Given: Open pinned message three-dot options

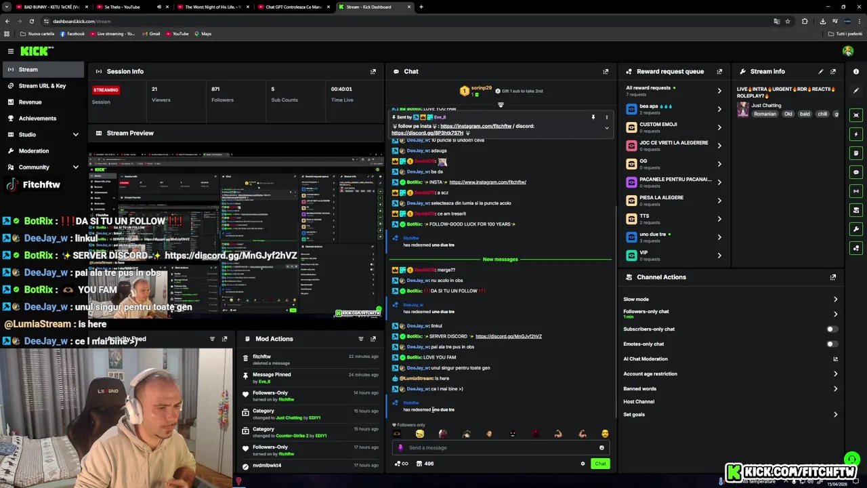Looking at the screenshot, I should [607, 117].
